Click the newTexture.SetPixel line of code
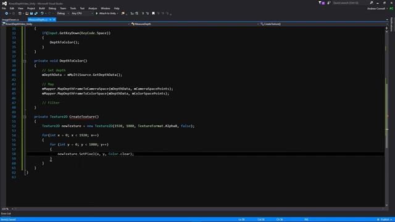Screen dimensions: 395x222 coord(96,154)
